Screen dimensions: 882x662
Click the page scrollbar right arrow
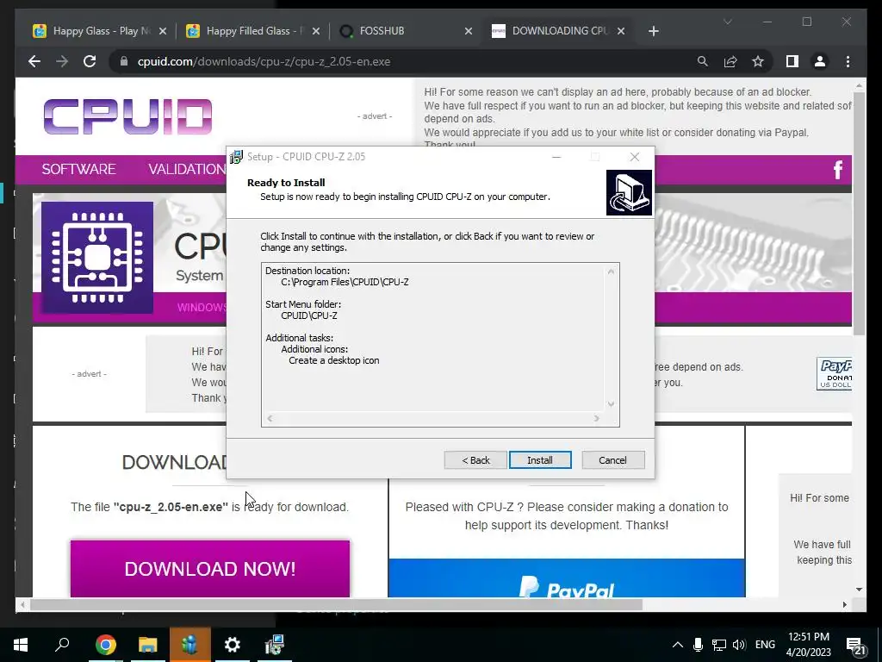pyautogui.click(x=844, y=604)
